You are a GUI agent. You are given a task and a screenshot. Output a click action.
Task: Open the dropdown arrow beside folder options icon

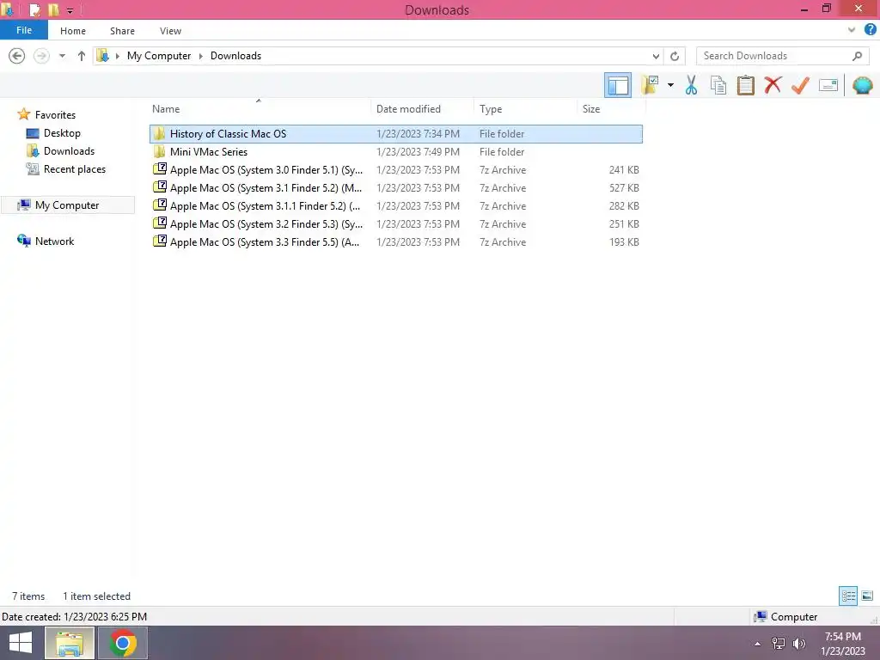click(x=670, y=85)
